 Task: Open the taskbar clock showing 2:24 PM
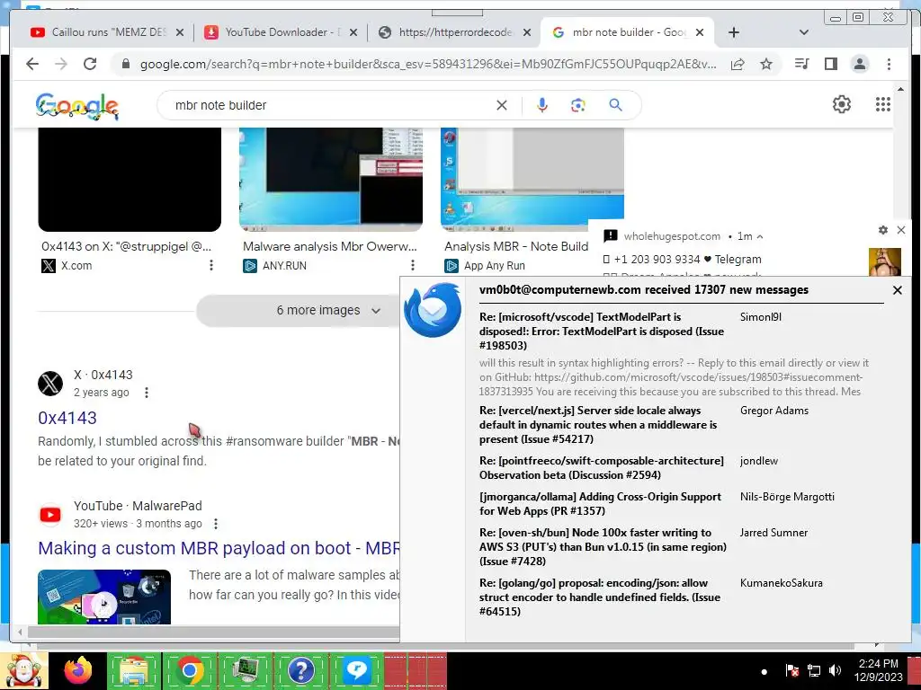coord(878,670)
